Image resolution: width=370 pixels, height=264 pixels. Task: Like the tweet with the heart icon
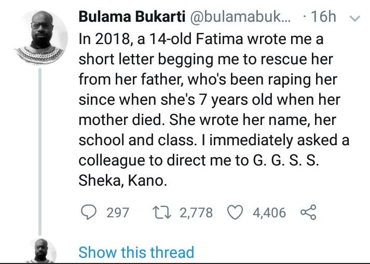pos(236,212)
